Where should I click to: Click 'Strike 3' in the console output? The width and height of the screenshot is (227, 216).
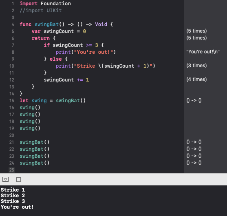[13, 201]
